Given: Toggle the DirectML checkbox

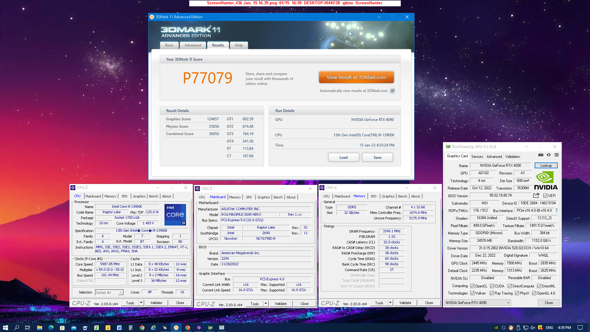Looking at the screenshot, I should [539, 286].
